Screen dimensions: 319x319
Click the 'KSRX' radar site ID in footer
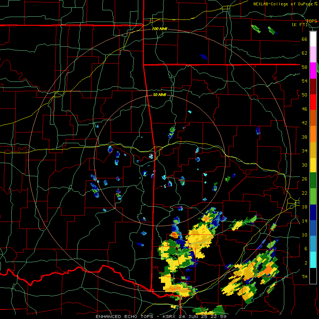[x=169, y=317]
